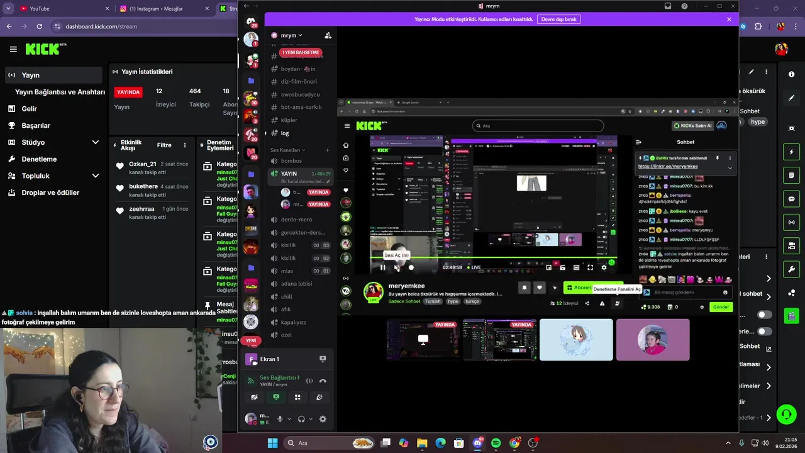
Task: Expand system tray hidden icons arrow
Action: click(x=728, y=443)
